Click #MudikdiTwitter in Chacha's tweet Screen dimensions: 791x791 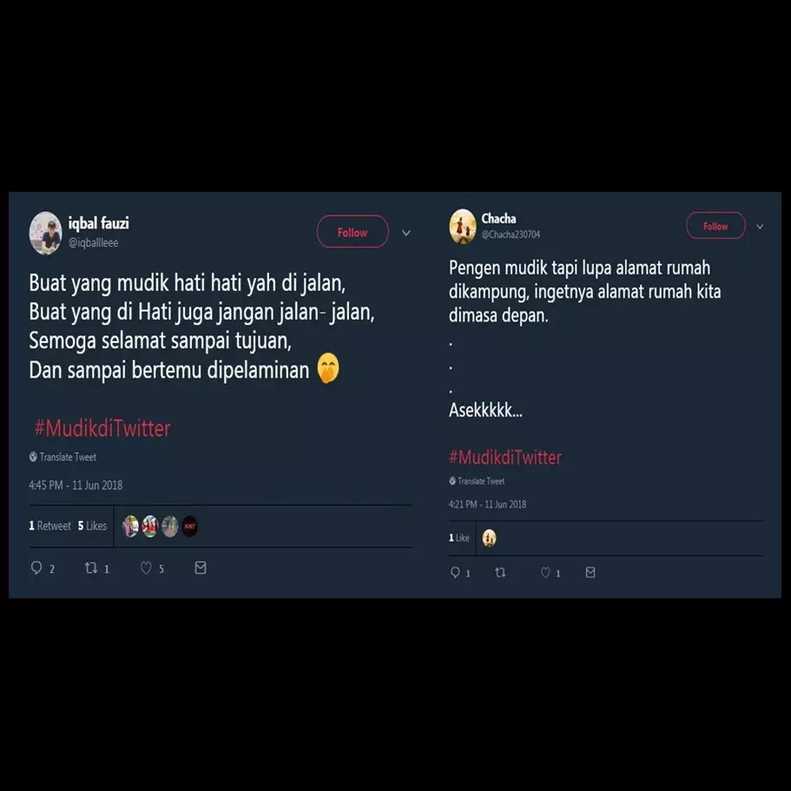[504, 457]
